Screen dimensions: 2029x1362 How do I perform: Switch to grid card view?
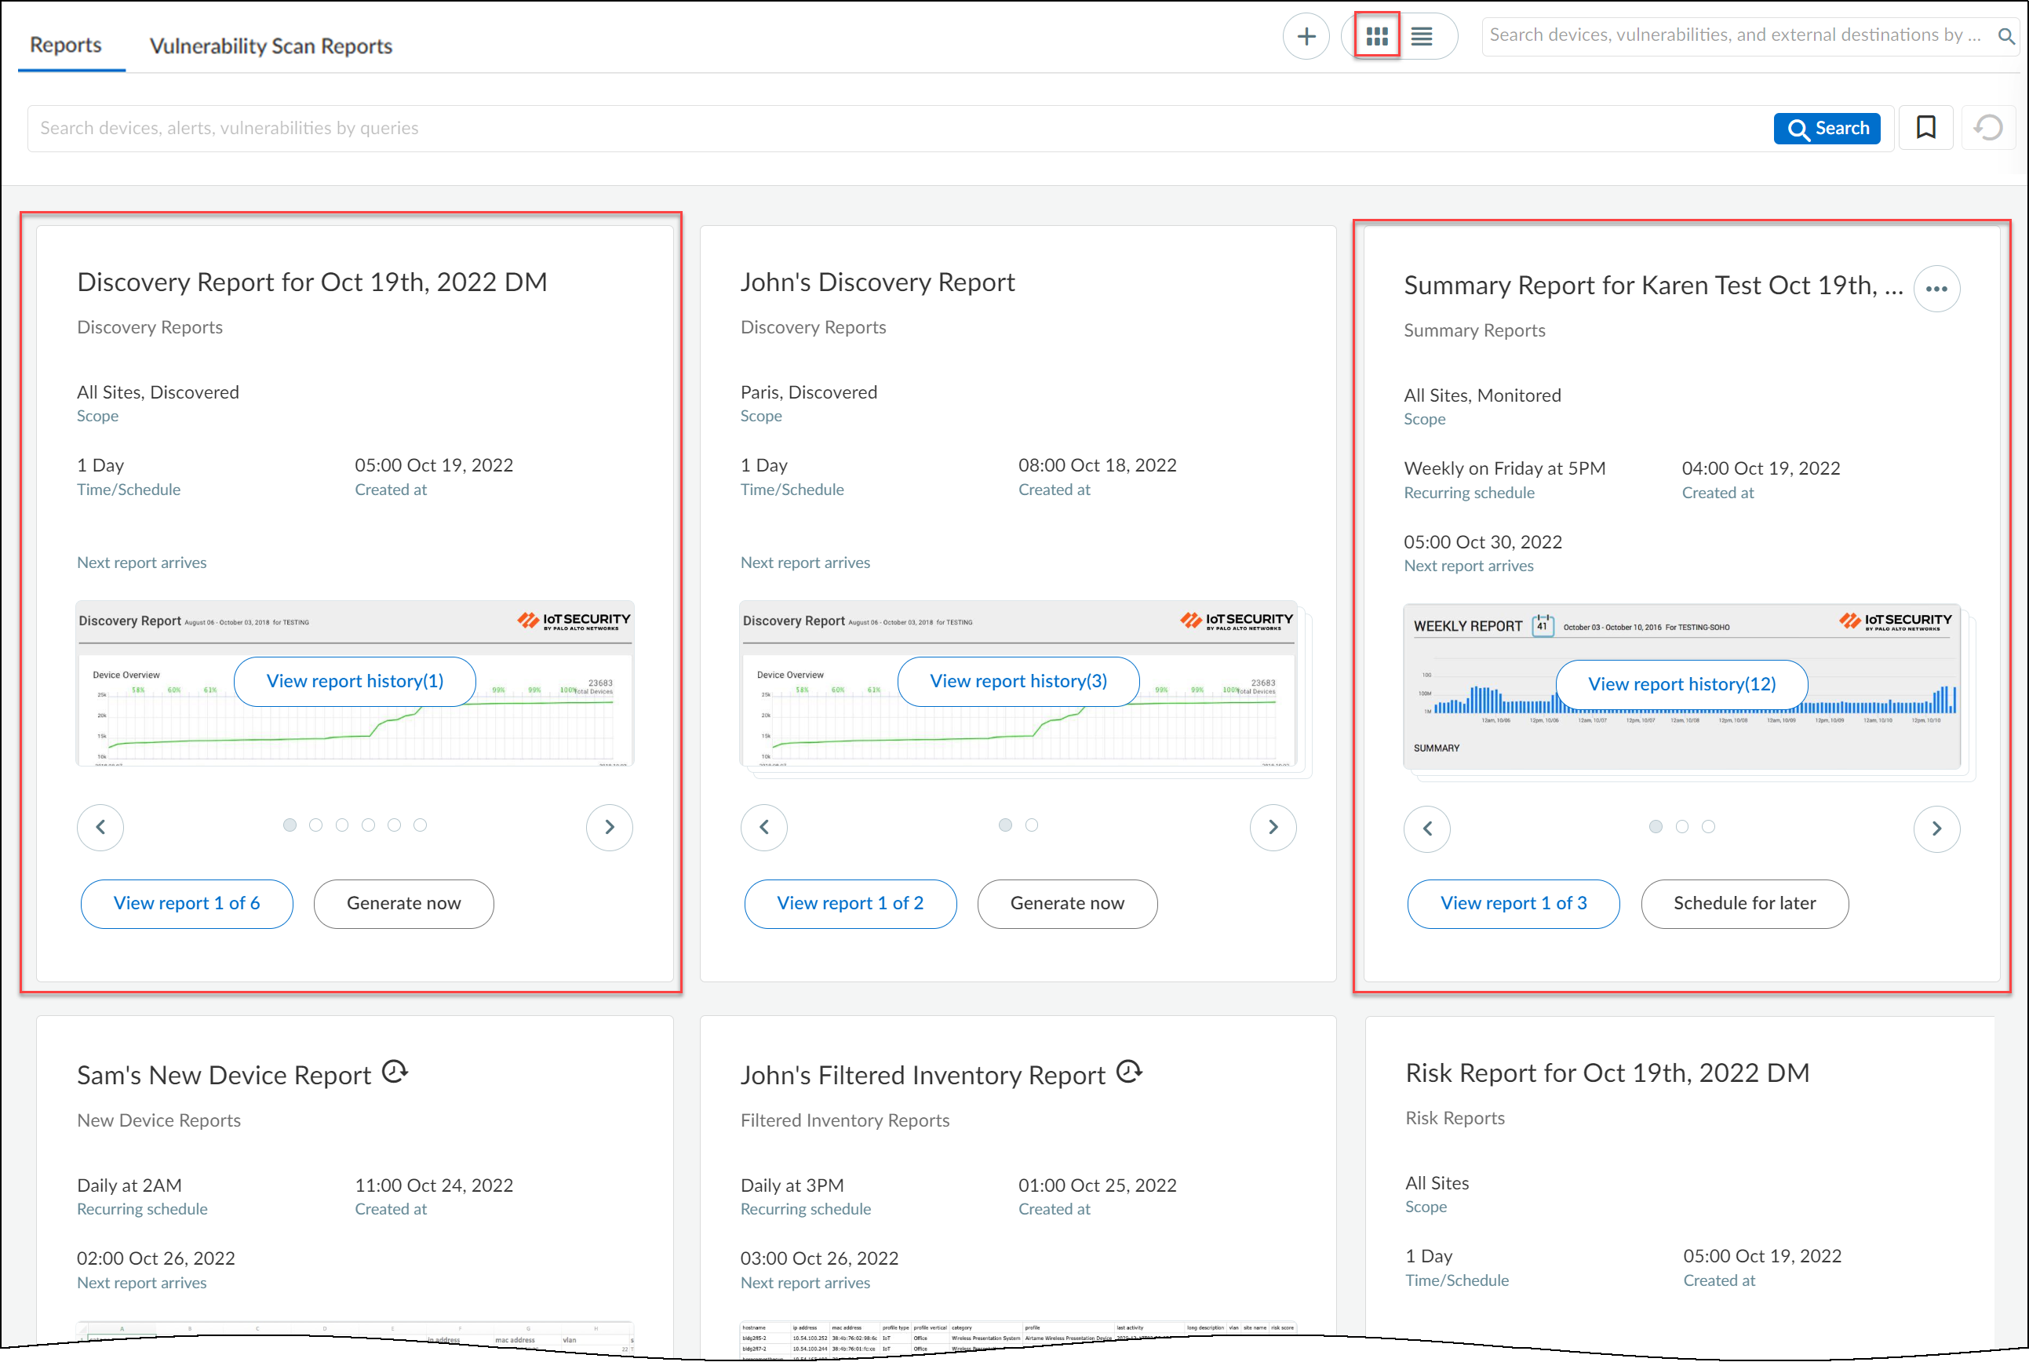coord(1377,36)
